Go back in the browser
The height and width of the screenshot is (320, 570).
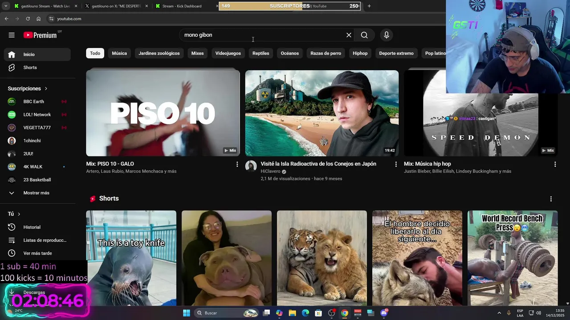coord(6,19)
